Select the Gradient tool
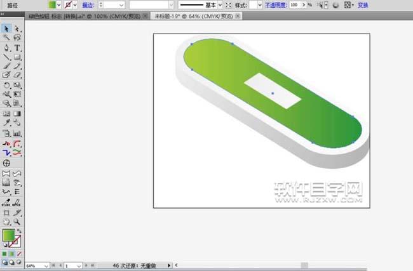This screenshot has width=413, height=271. [x=17, y=114]
